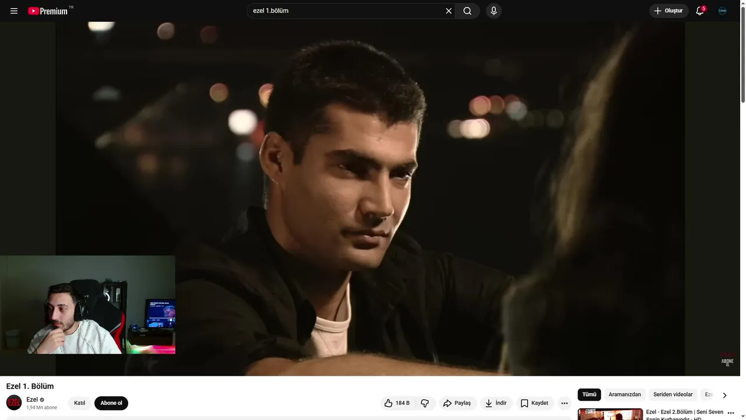The width and height of the screenshot is (746, 420).
Task: Select the Seriden videolar chip
Action: pos(673,395)
